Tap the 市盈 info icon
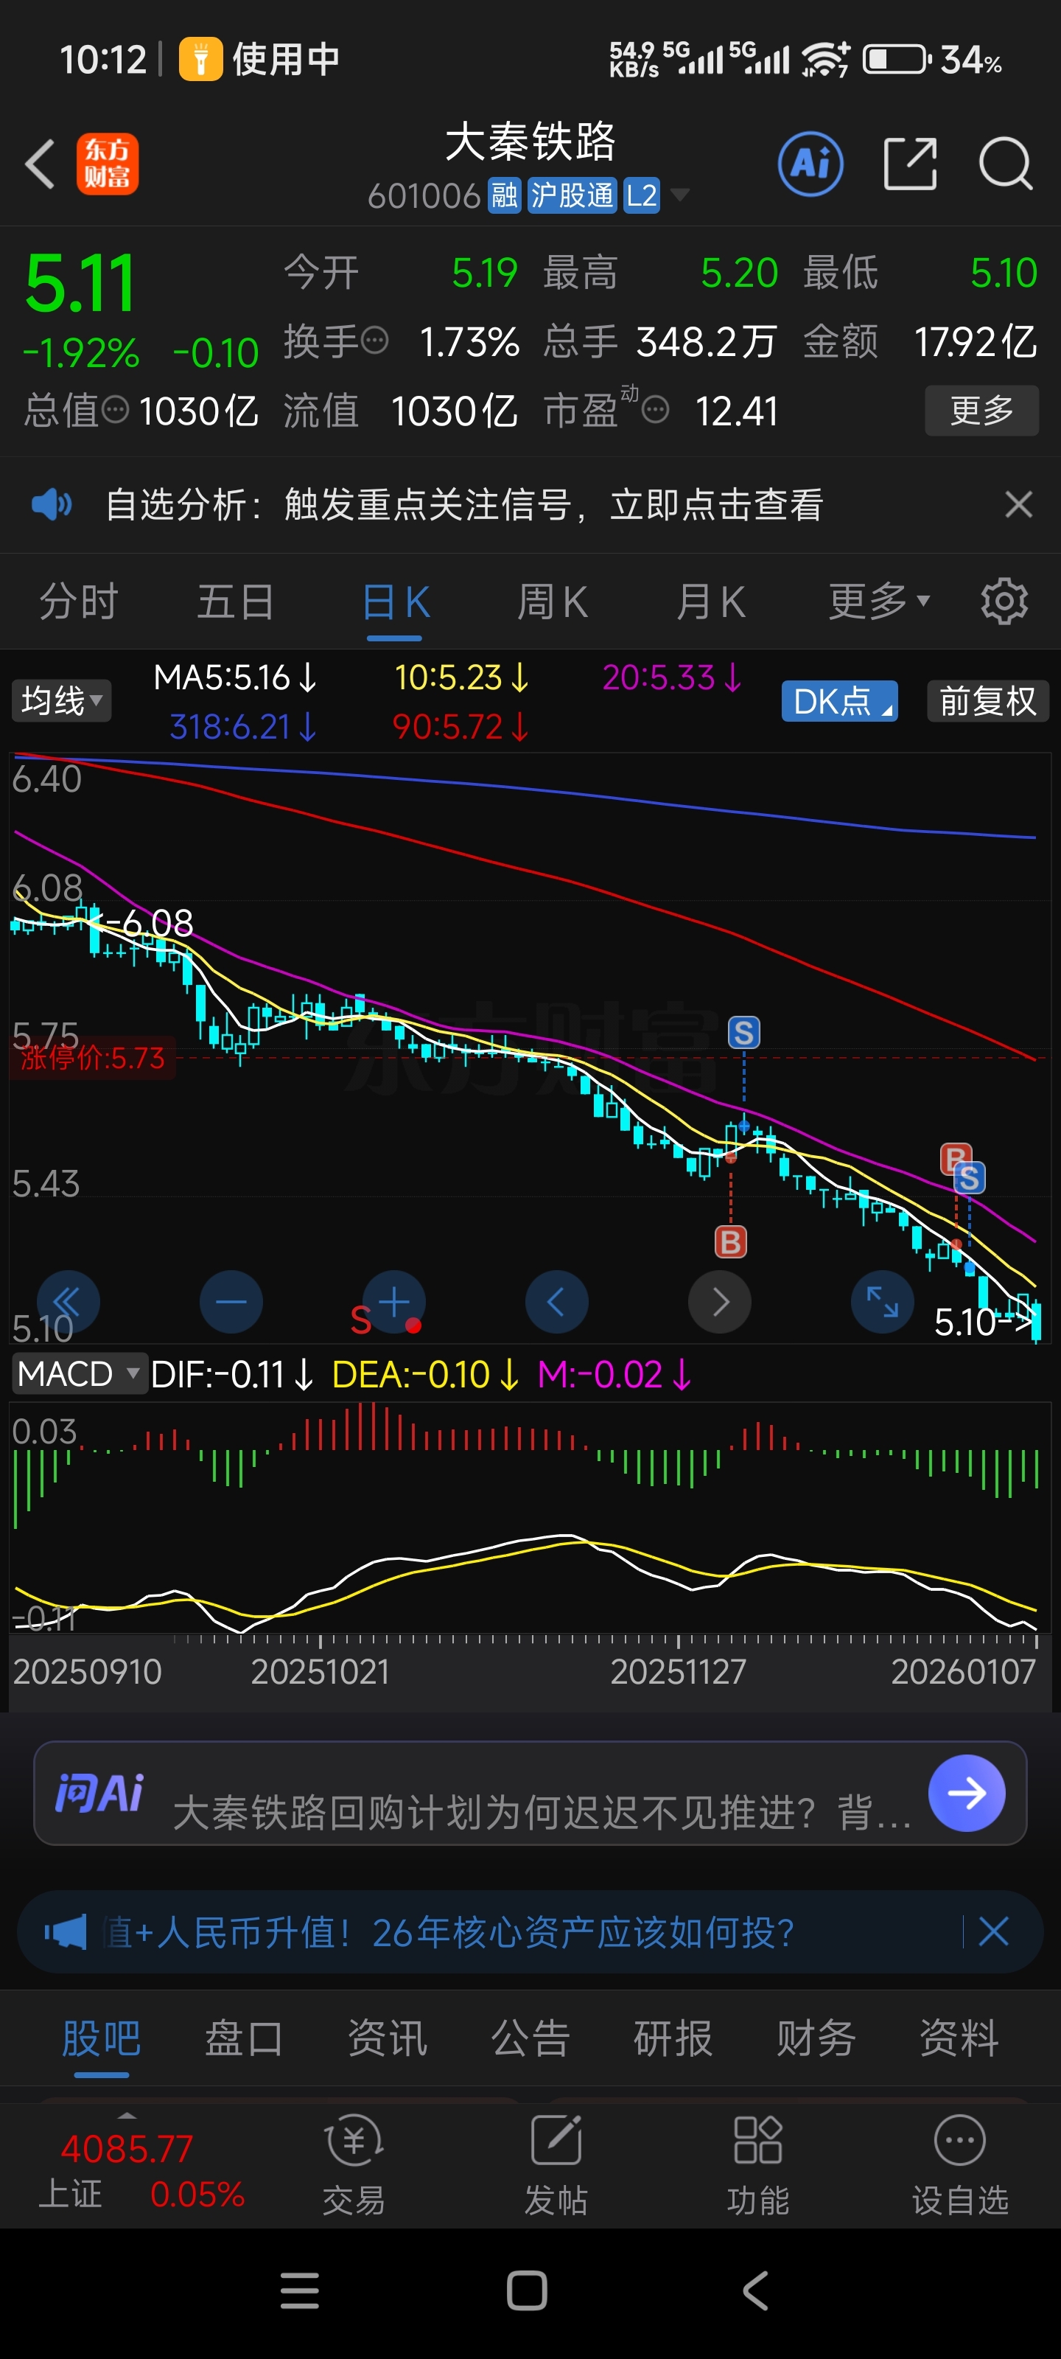The width and height of the screenshot is (1061, 2359). click(x=656, y=409)
